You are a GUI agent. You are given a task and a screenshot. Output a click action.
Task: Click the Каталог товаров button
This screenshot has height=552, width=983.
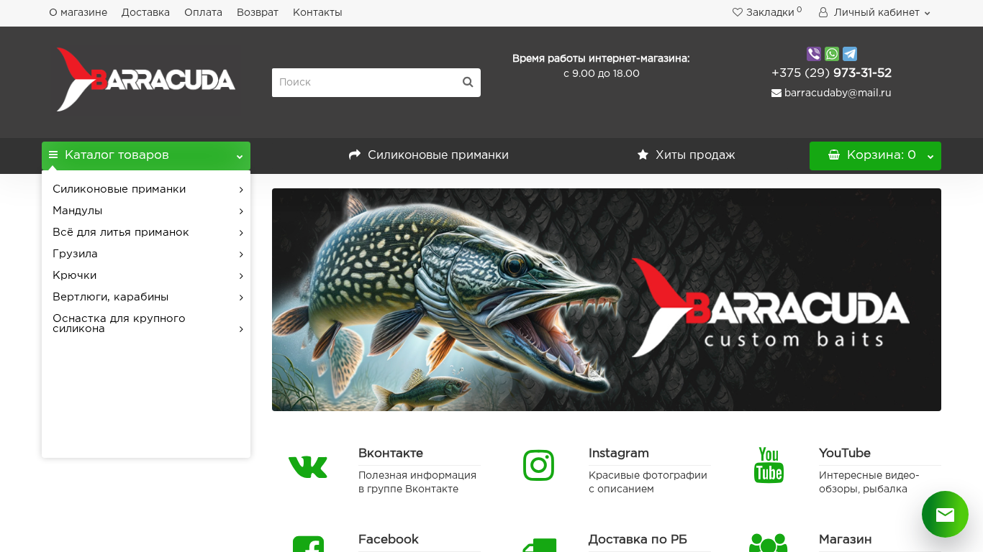[x=146, y=156]
